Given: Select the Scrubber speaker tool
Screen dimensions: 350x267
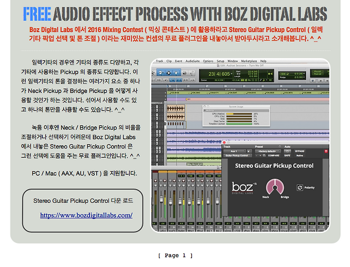Looking at the screenshot, I should pyautogui.click(x=185, y=73).
